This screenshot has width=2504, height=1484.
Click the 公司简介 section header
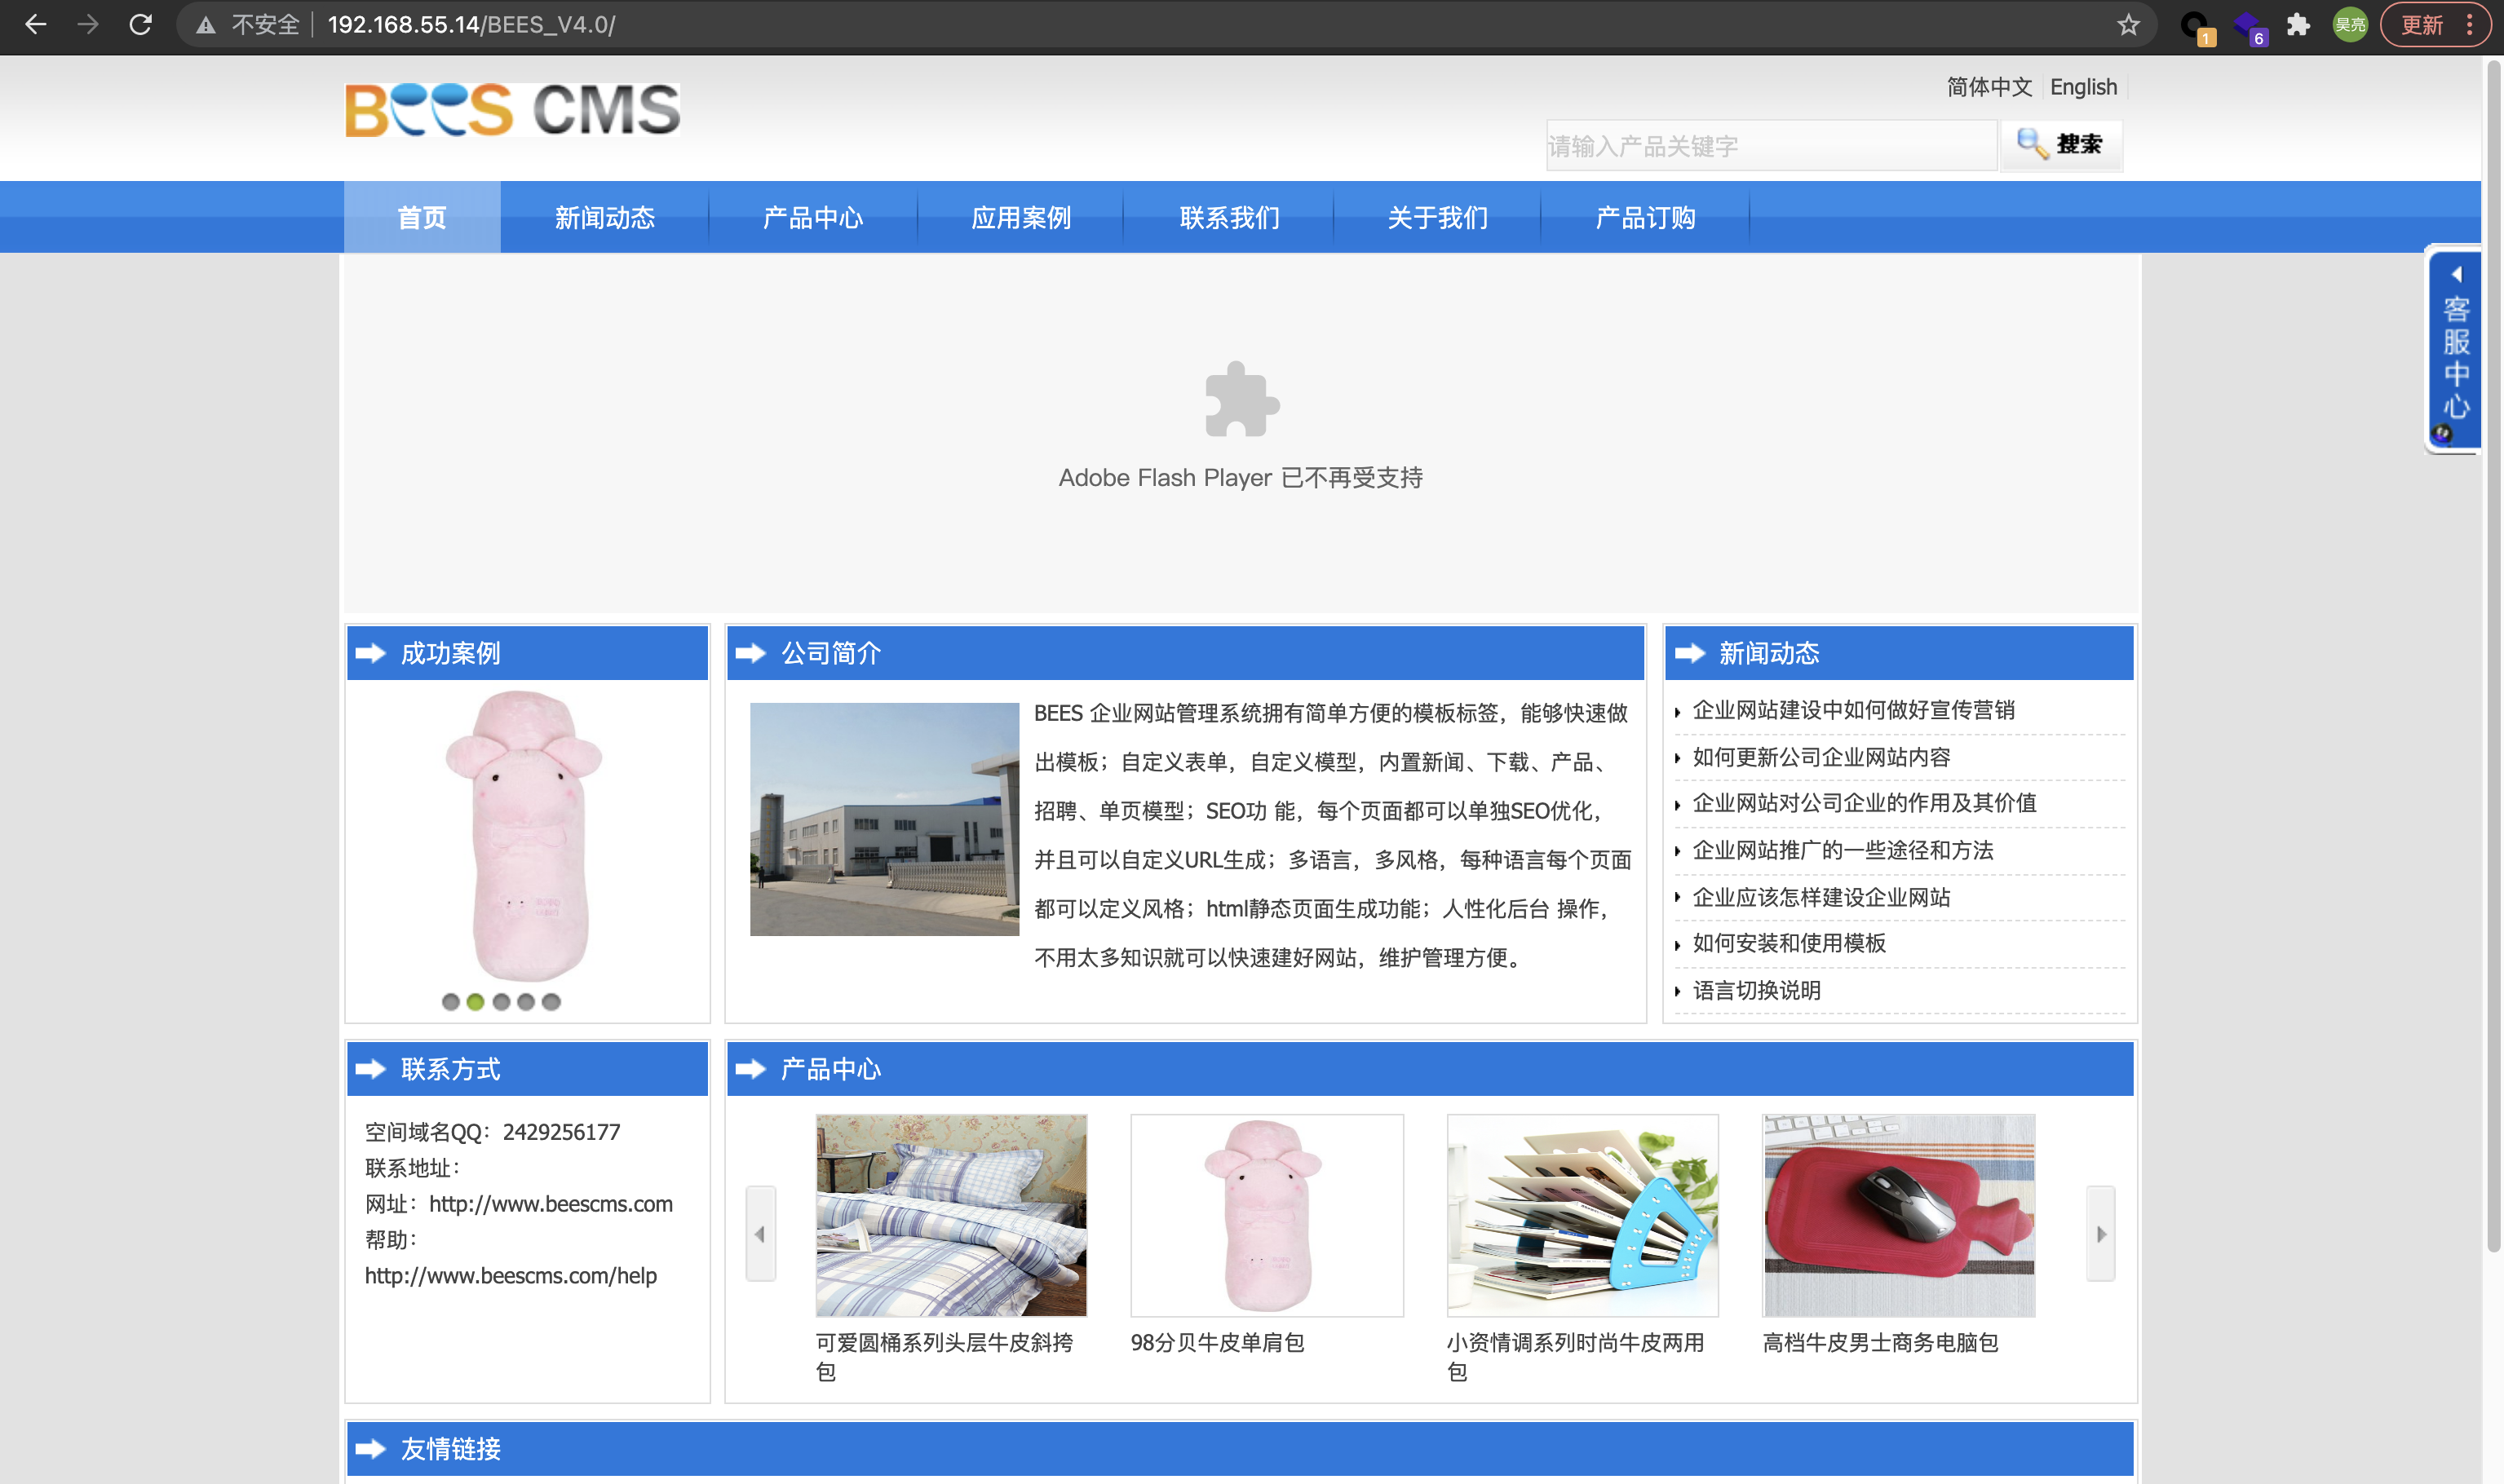tap(1185, 653)
